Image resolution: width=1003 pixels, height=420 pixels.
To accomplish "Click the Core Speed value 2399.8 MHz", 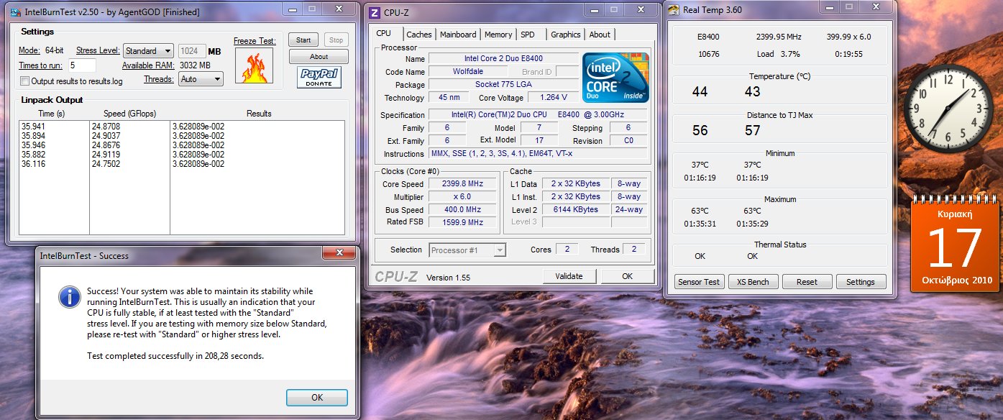I will tap(461, 183).
